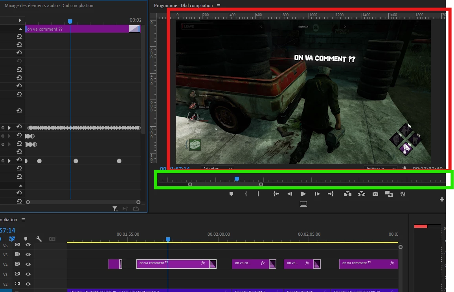Image resolution: width=454 pixels, height=292 pixels.
Task: Toggle sync lock on track V3
Action: [17, 274]
